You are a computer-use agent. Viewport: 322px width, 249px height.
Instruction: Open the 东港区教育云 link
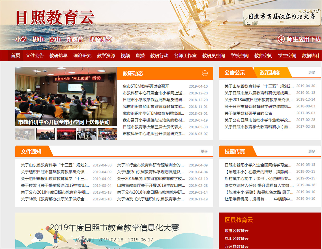237,231
